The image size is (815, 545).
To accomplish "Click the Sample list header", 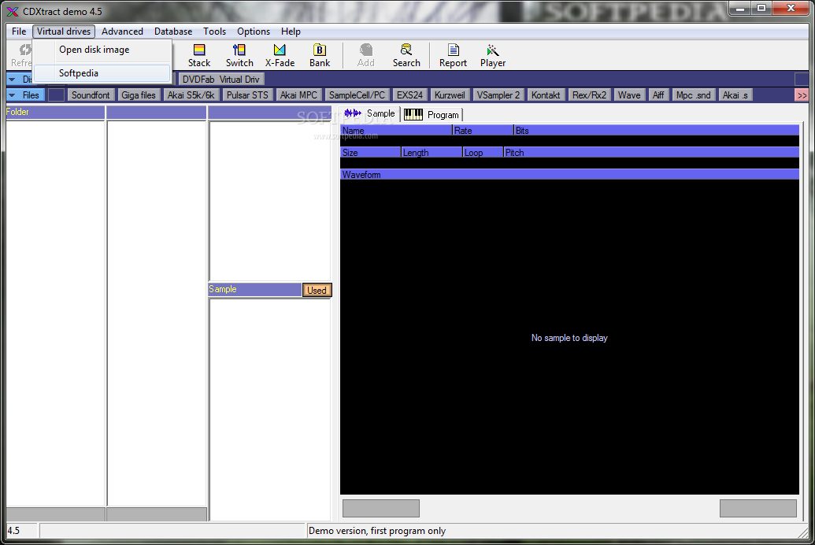I will coord(254,289).
